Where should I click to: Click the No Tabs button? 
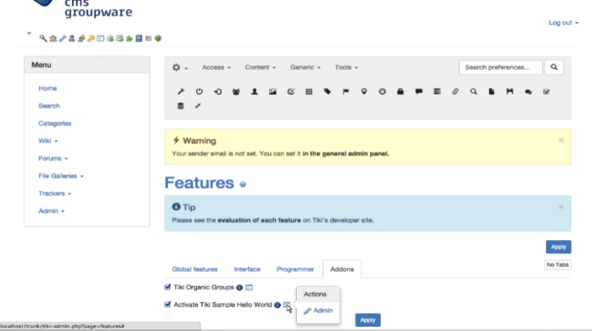[x=558, y=265]
